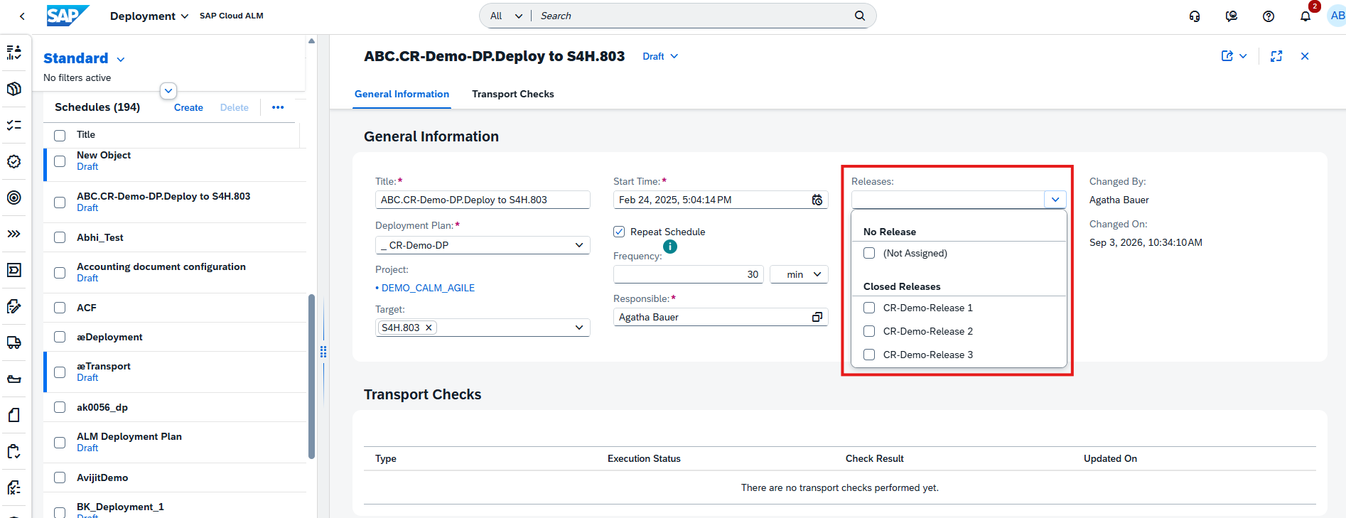
Task: Click the Frequency info icon
Action: [x=670, y=247]
